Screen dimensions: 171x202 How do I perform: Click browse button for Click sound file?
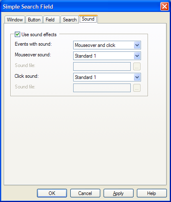(x=137, y=88)
